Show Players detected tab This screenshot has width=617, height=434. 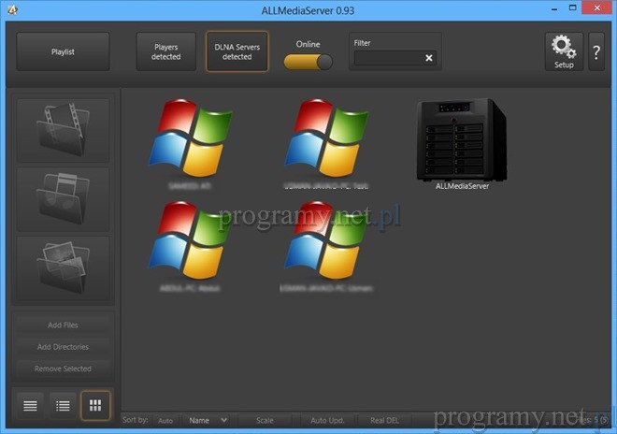pos(165,52)
